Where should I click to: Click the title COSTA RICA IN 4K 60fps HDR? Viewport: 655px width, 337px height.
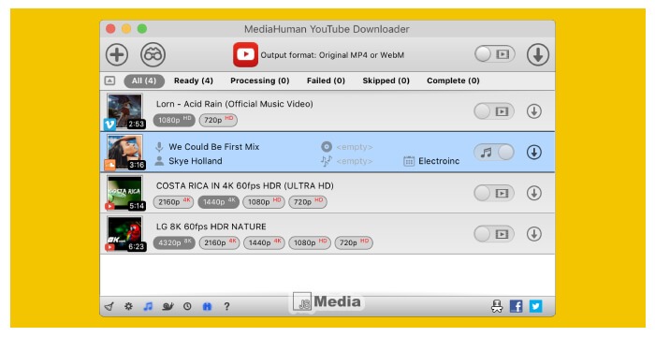coord(245,185)
